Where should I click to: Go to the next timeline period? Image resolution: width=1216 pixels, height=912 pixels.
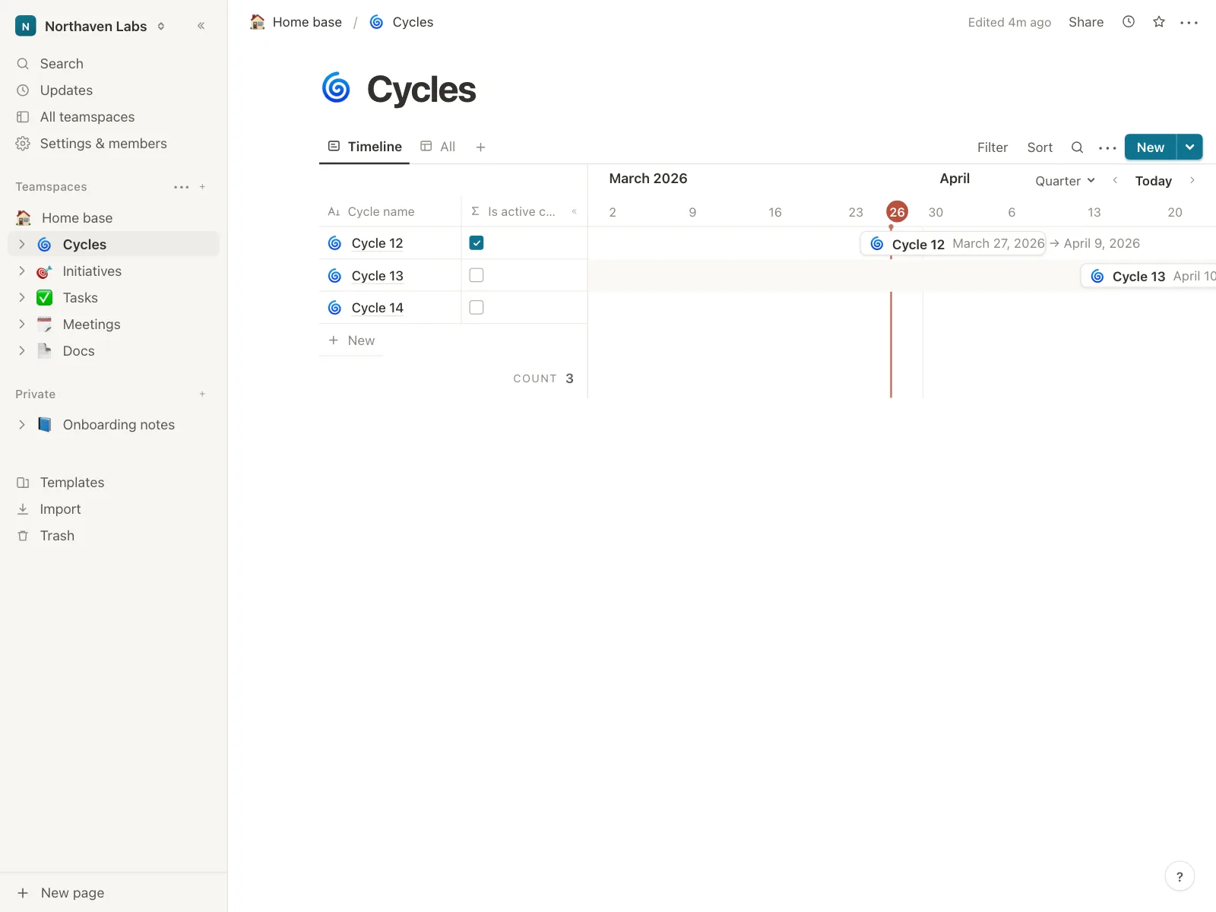(1192, 180)
